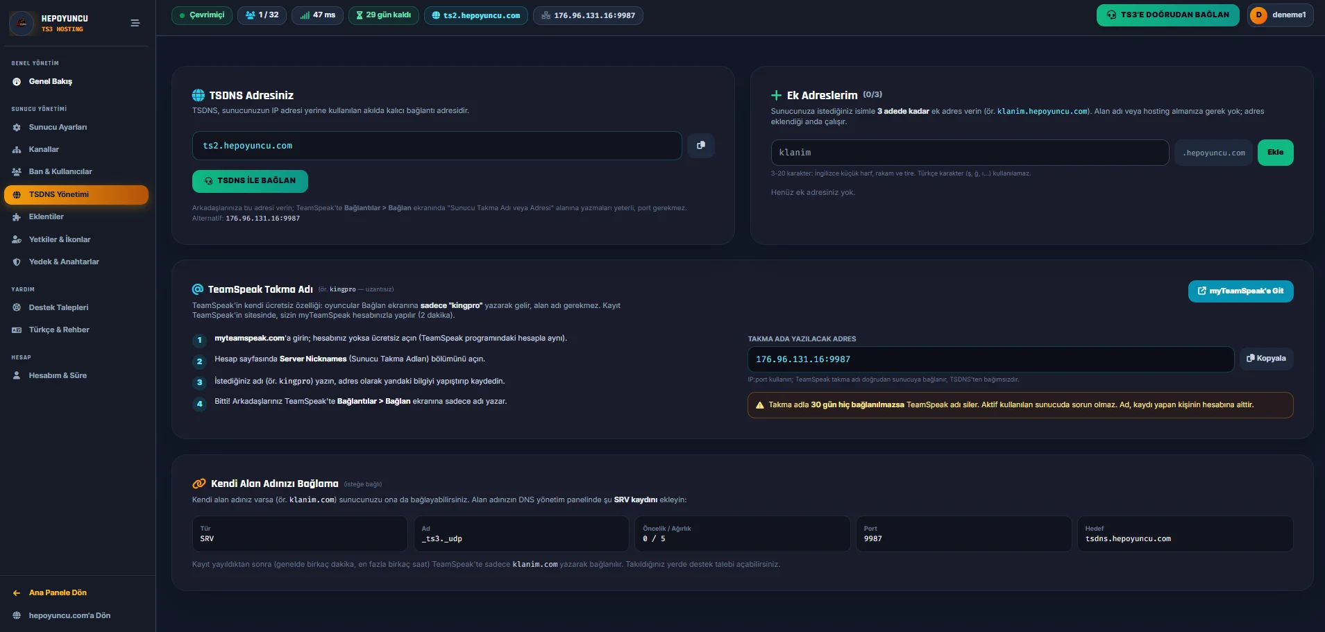Open the deneme1 user account menu
1325x632 pixels.
click(x=1280, y=15)
